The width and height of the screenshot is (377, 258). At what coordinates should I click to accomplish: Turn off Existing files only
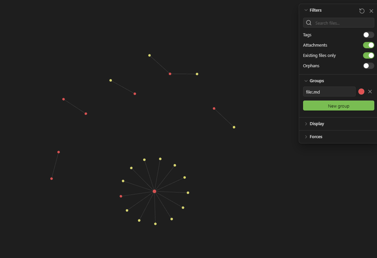[368, 56]
